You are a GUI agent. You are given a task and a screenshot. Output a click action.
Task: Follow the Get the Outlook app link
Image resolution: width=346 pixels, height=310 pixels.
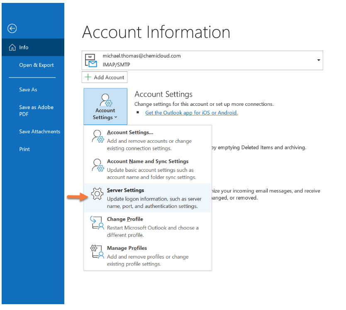(x=191, y=112)
